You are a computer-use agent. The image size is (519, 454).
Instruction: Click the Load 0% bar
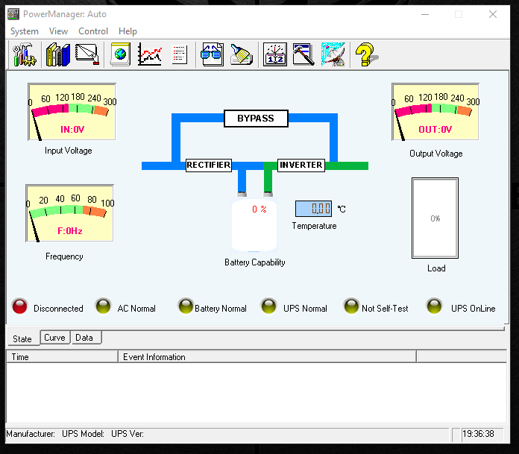(x=435, y=218)
